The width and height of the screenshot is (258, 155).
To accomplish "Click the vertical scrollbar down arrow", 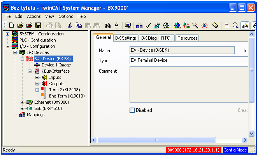I will [x=252, y=133].
